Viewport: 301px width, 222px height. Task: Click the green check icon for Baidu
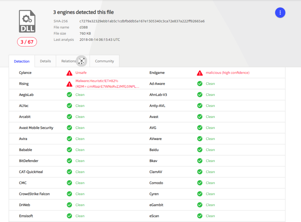[200, 150]
